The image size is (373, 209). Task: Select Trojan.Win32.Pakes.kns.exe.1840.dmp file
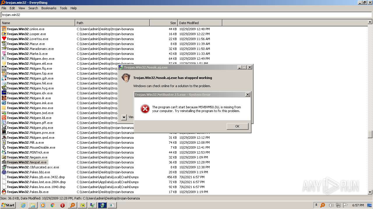tap(36, 187)
